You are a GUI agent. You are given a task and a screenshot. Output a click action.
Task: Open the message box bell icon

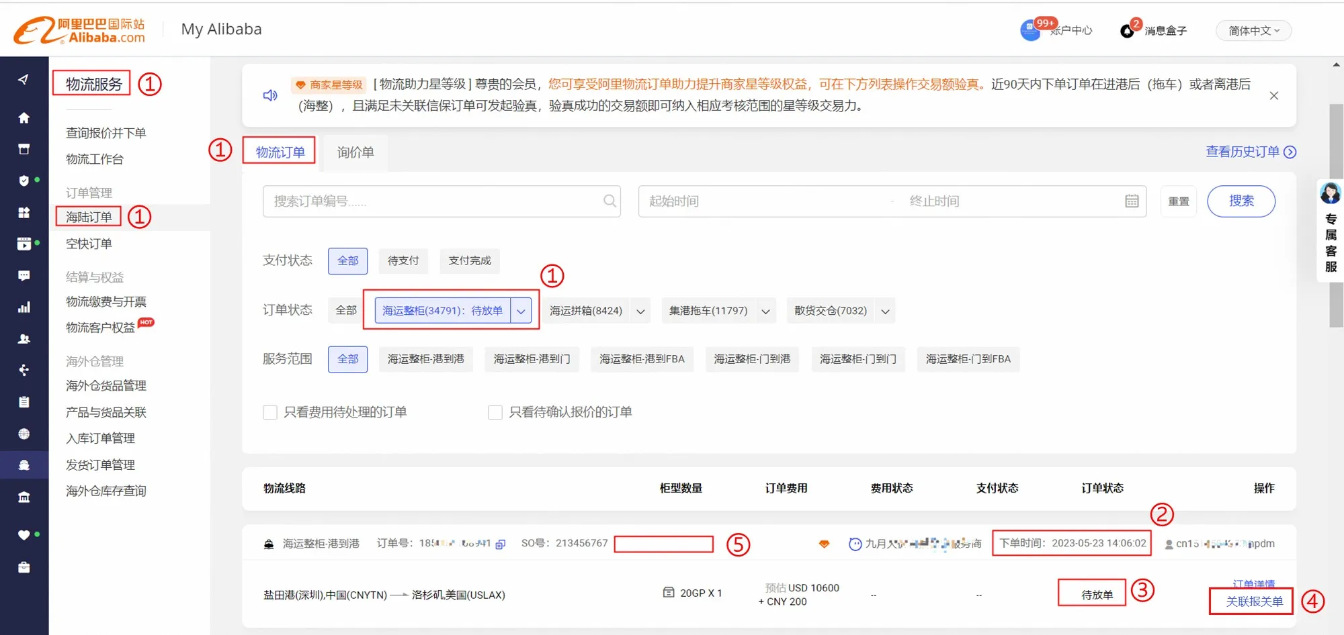pos(1127,31)
